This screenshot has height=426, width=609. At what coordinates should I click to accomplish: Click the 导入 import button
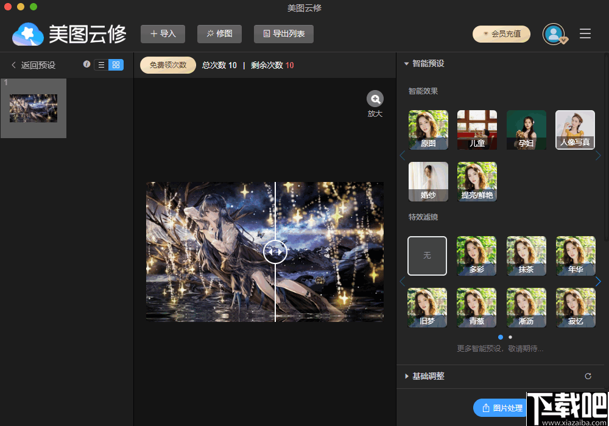tap(163, 33)
